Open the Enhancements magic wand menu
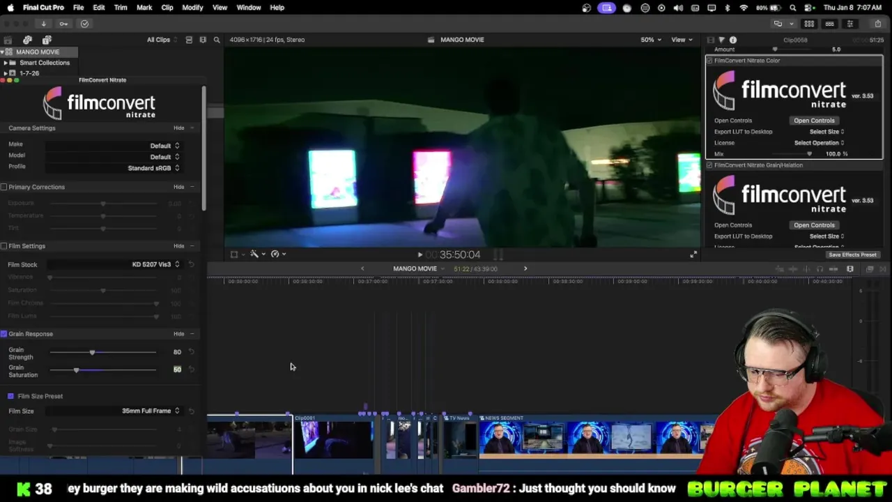 (257, 254)
